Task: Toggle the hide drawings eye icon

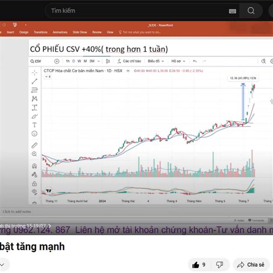Action: [35, 192]
